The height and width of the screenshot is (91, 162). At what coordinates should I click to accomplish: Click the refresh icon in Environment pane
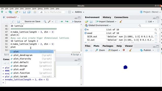pos(158,21)
